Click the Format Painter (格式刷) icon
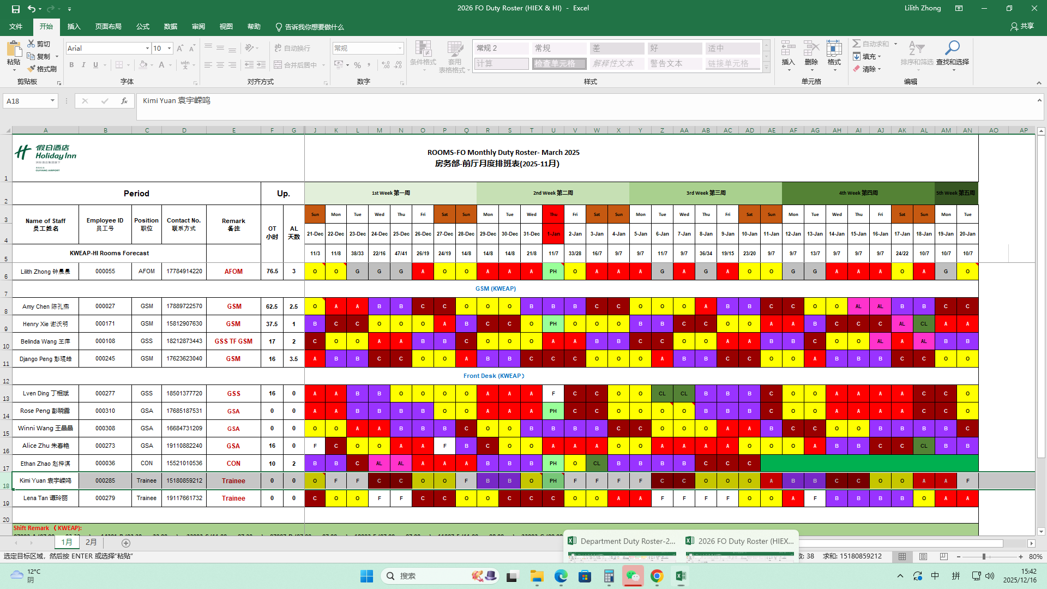Image resolution: width=1047 pixels, height=589 pixels. pyautogui.click(x=32, y=69)
